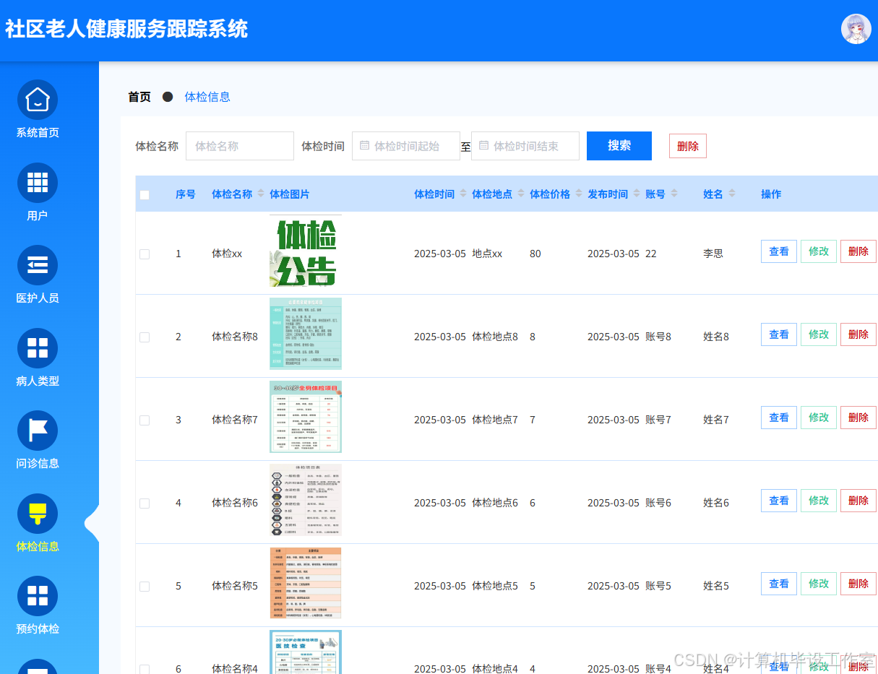
Task: Open 体检公告 image thumbnail in row 1
Action: point(306,251)
